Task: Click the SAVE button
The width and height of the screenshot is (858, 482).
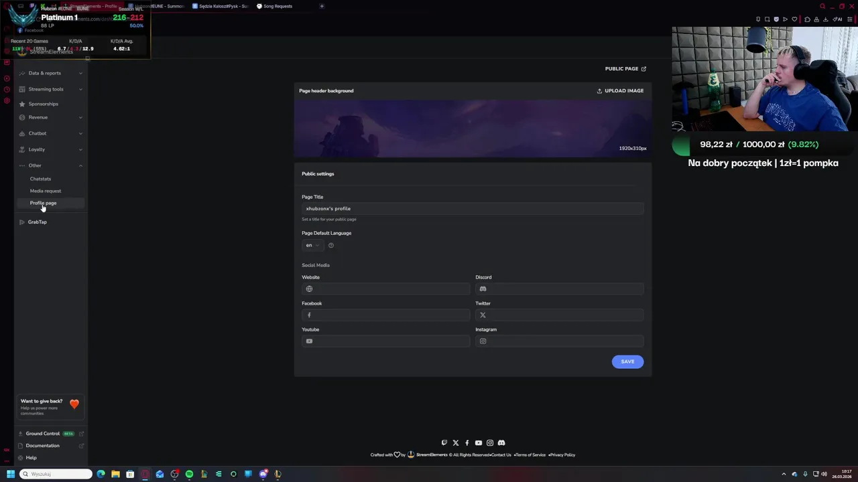Action: (x=627, y=361)
